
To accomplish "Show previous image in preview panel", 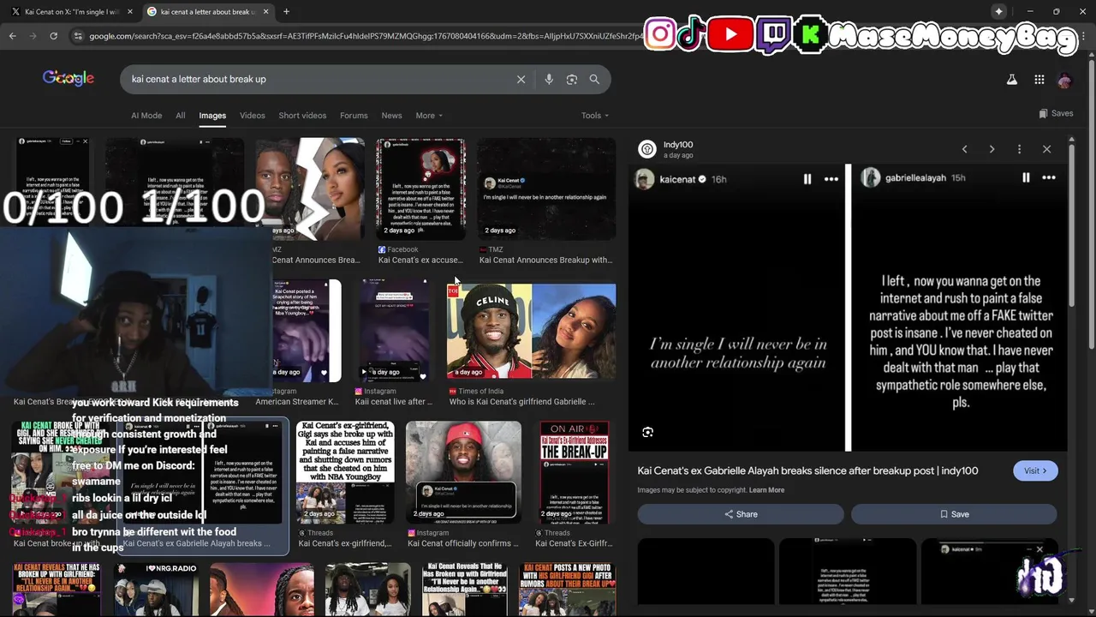I will tap(964, 149).
